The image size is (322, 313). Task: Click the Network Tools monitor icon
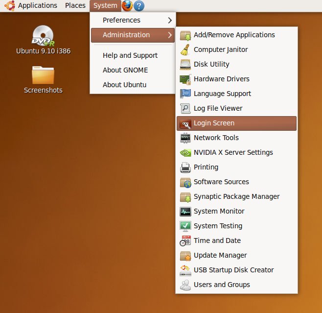click(185, 138)
